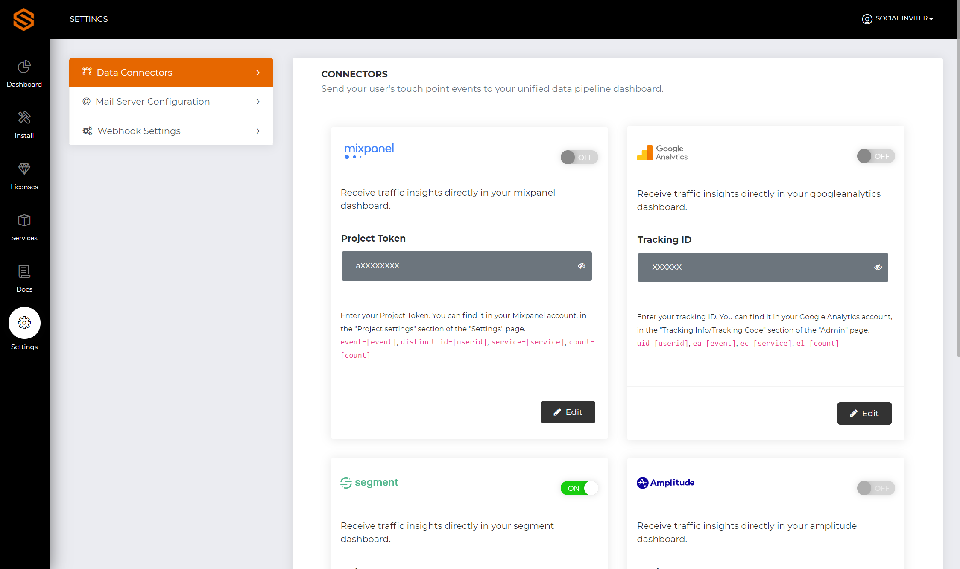Click the Settings gear icon in sidebar

(x=24, y=322)
